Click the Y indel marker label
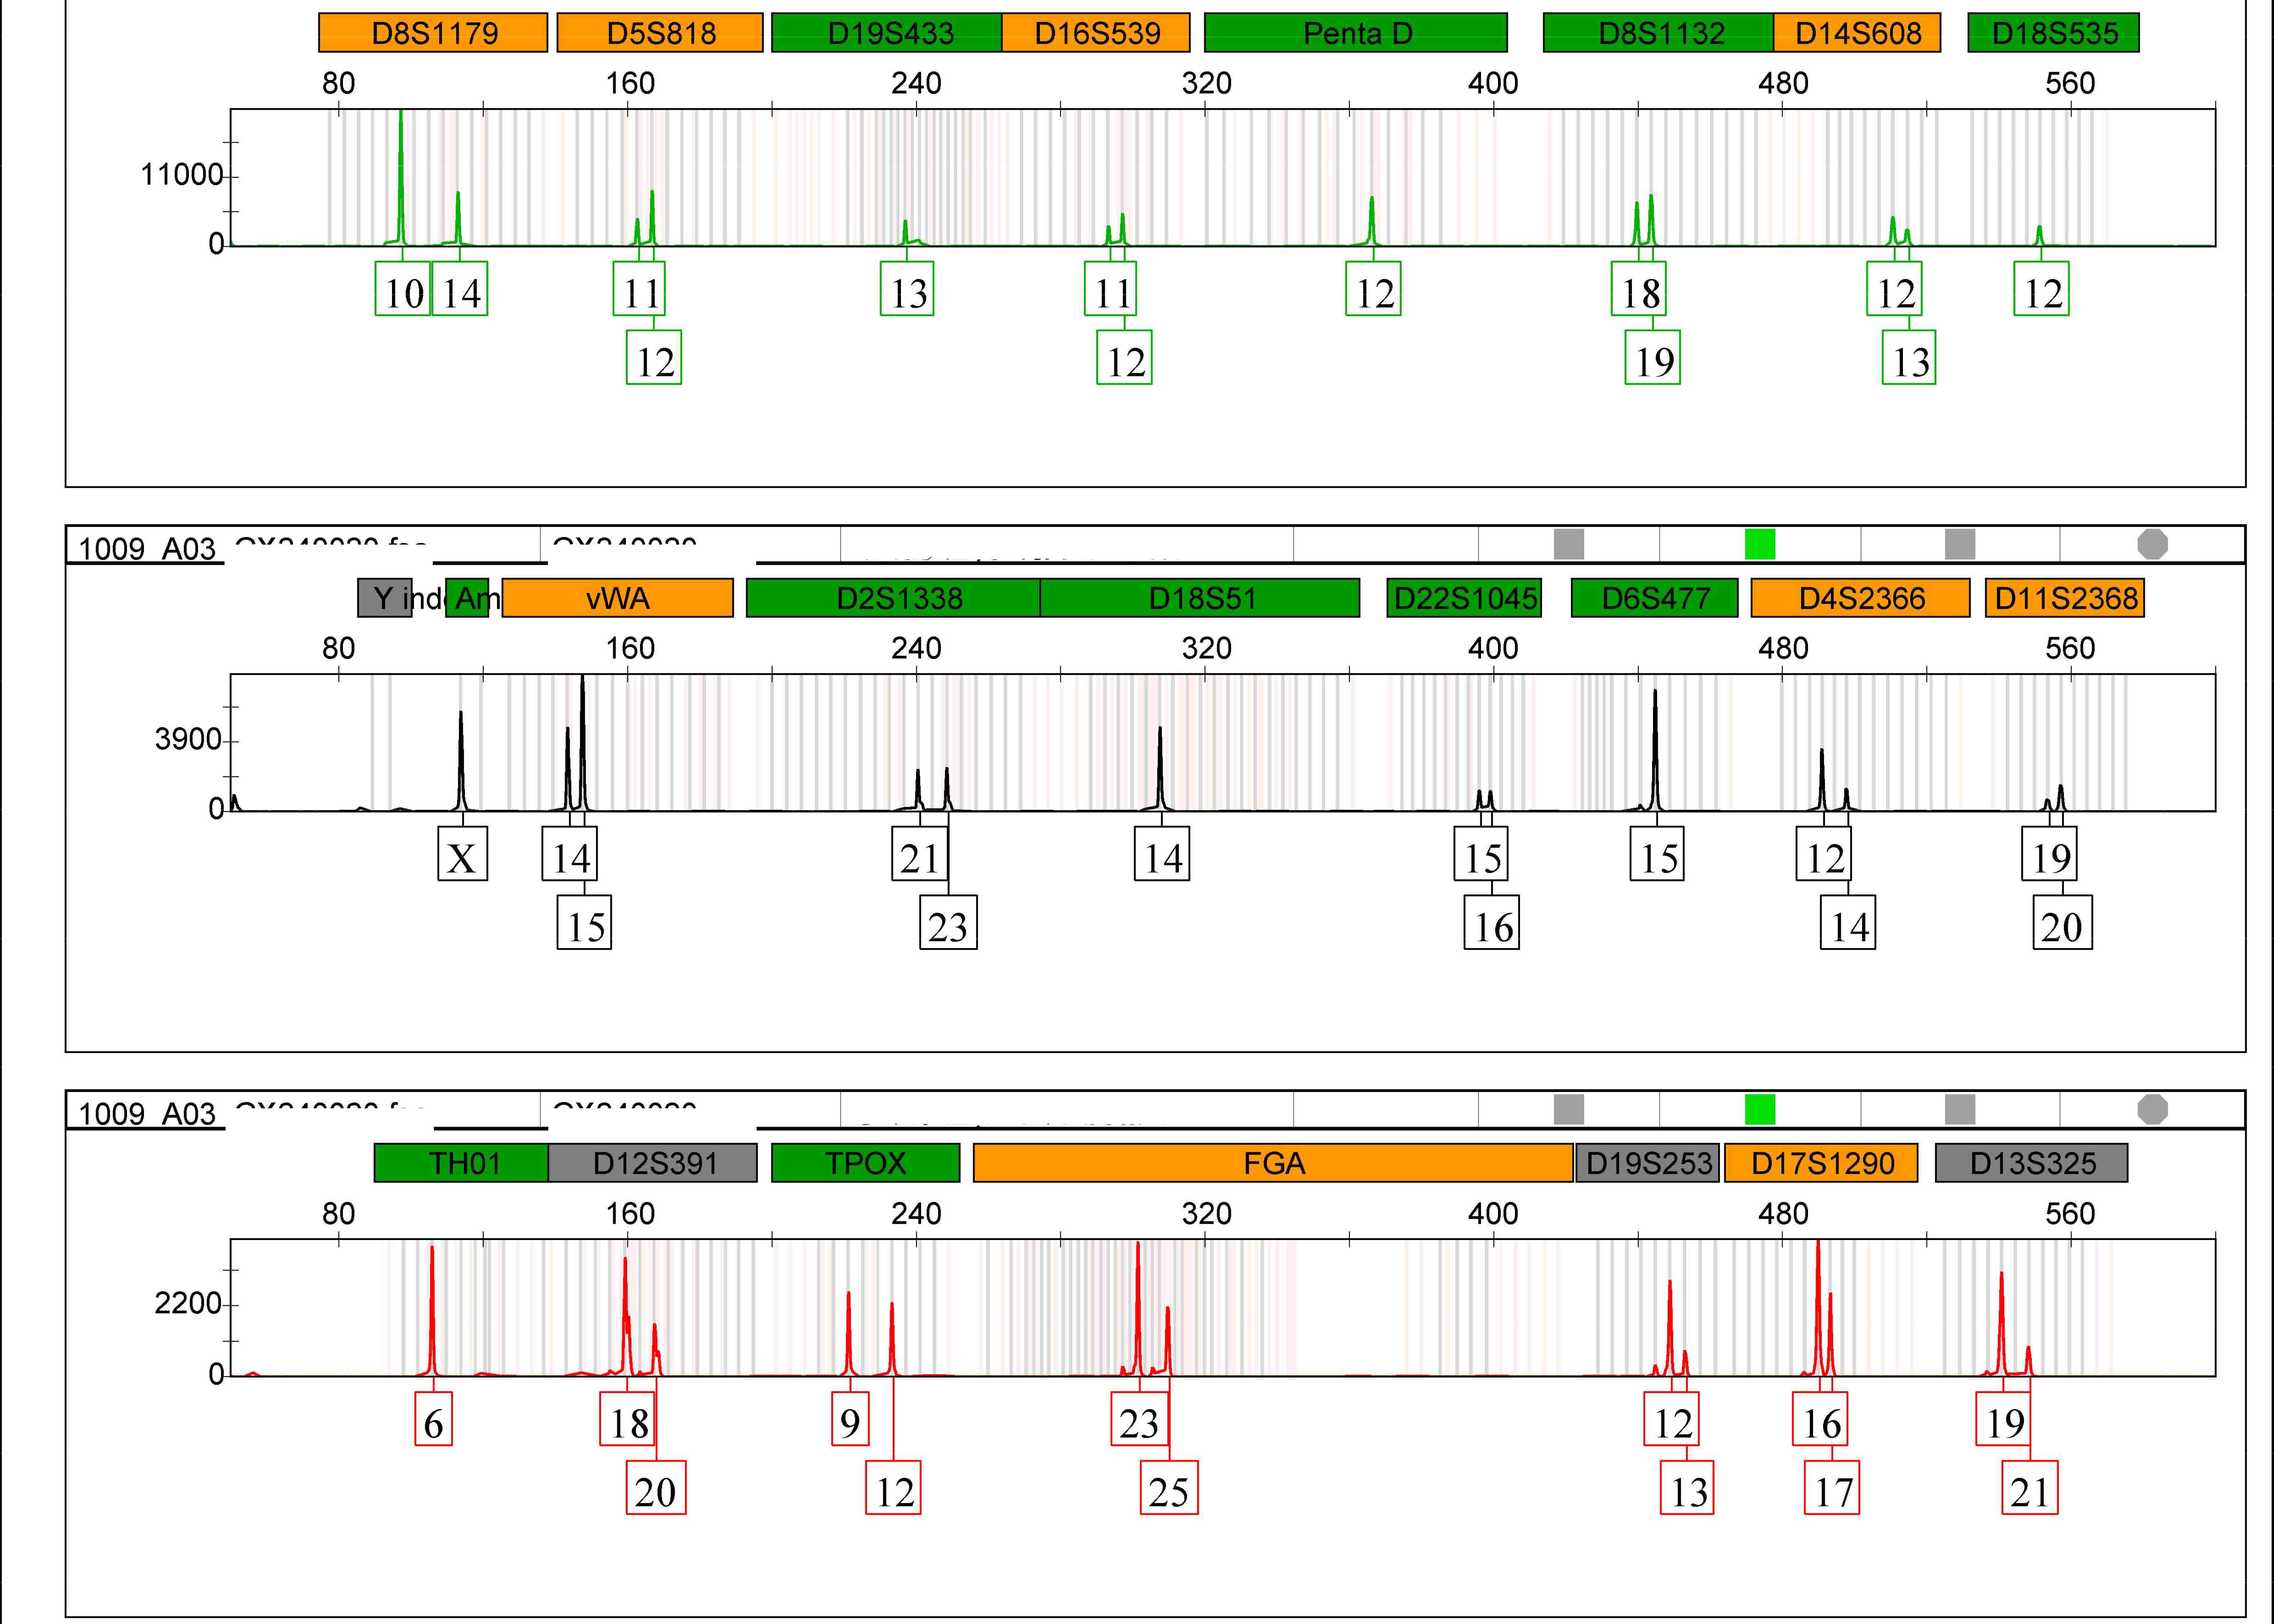 point(385,598)
